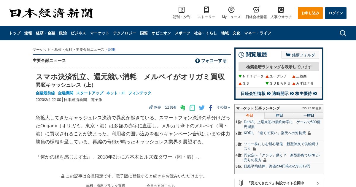
Task: Select the 昨日 ranking tab
Action: [x=279, y=115]
